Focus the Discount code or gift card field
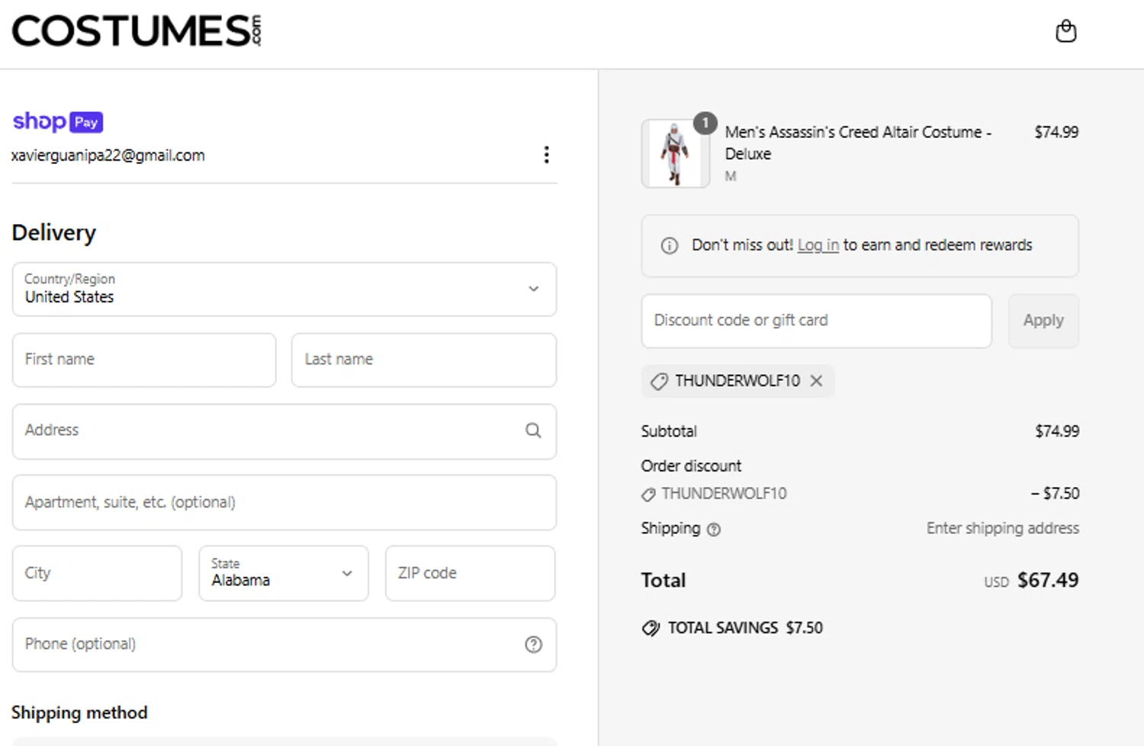 click(x=817, y=321)
